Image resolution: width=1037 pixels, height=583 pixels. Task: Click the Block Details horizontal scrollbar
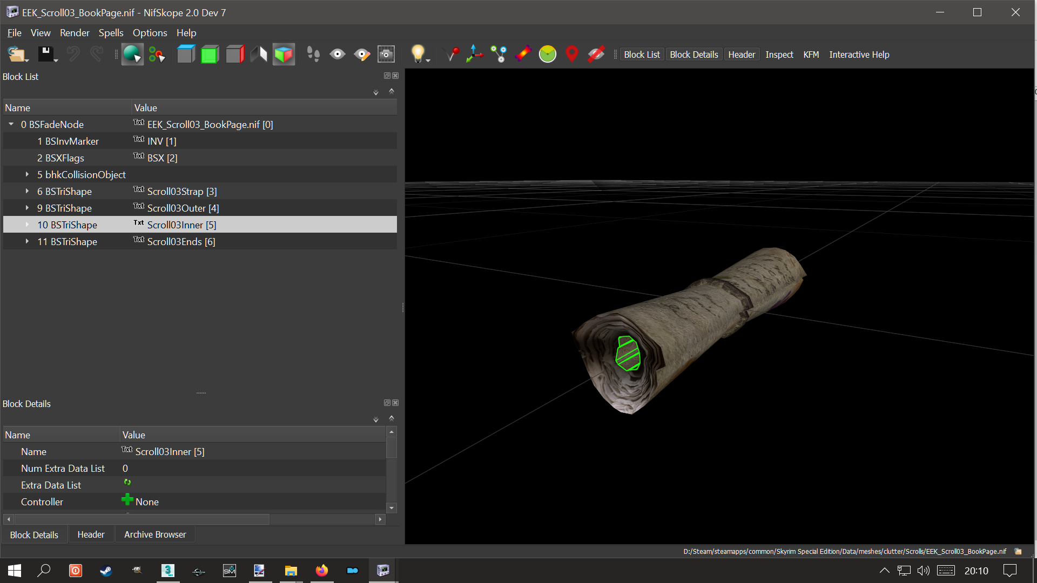pos(142,519)
